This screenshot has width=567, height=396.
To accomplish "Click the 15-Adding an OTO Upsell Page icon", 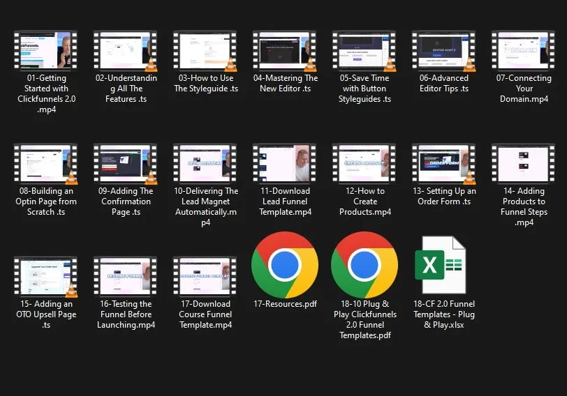I will [45, 276].
